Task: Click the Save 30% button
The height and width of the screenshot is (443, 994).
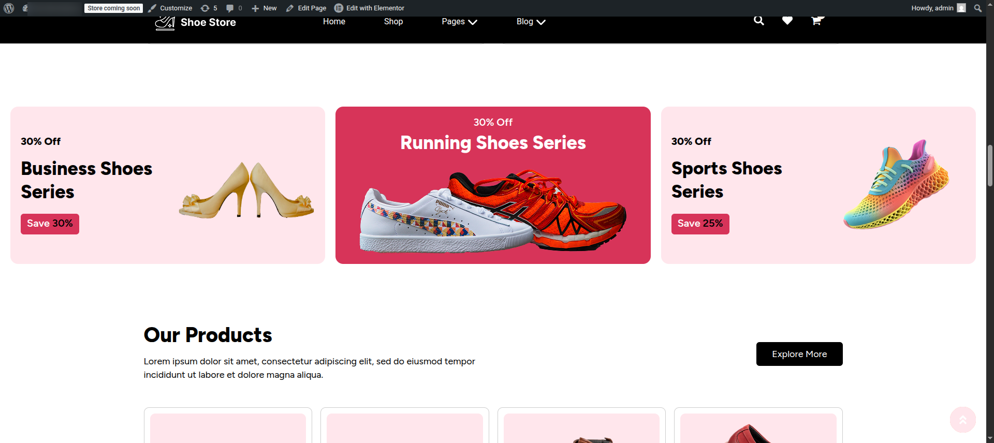Action: click(50, 224)
